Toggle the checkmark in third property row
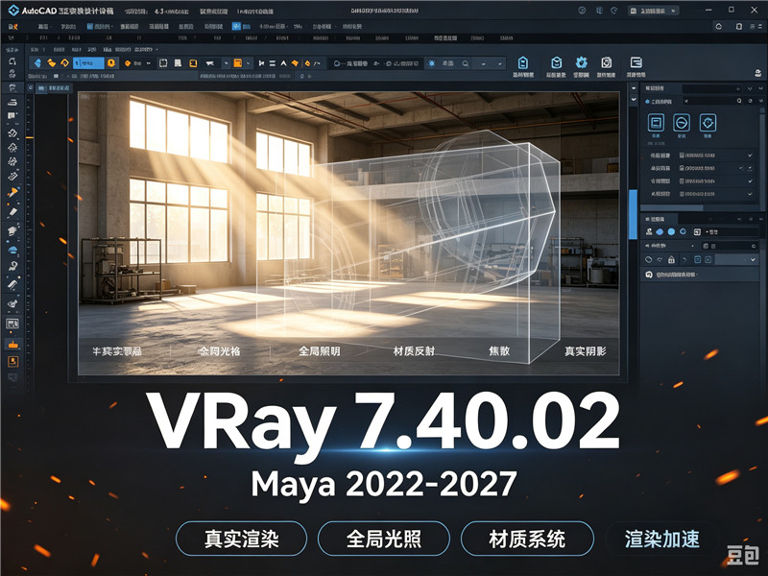Viewport: 768px width, 576px height. coord(750,181)
